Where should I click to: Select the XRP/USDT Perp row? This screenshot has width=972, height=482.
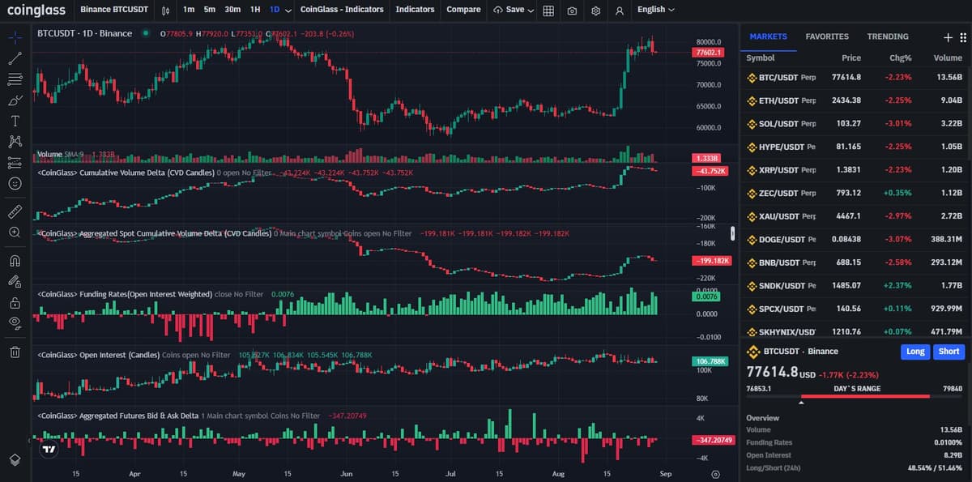pyautogui.click(x=855, y=170)
